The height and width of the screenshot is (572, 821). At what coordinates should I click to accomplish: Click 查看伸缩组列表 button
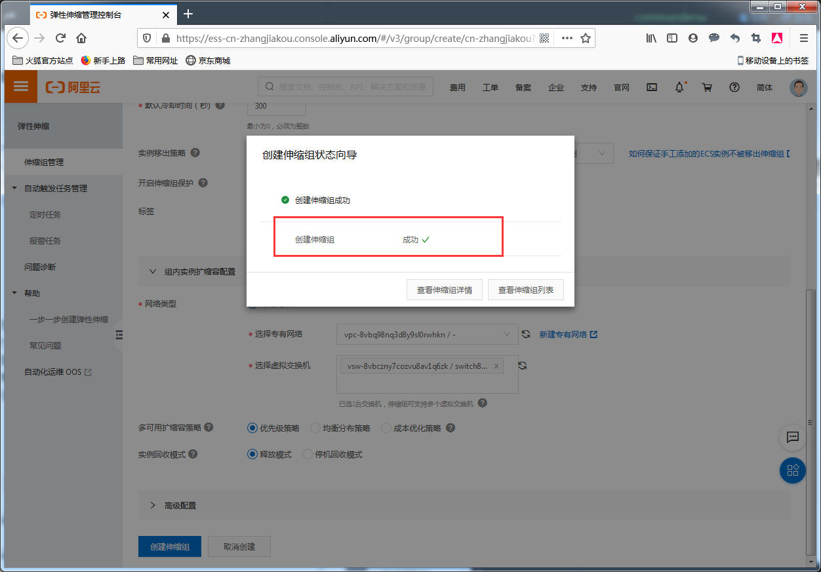(x=525, y=290)
